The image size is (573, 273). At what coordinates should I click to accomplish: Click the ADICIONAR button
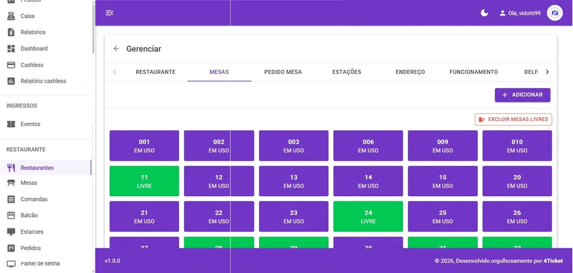pos(523,95)
